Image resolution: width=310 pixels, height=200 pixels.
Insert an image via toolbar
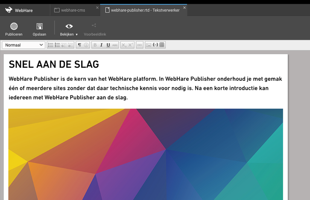[148, 45]
